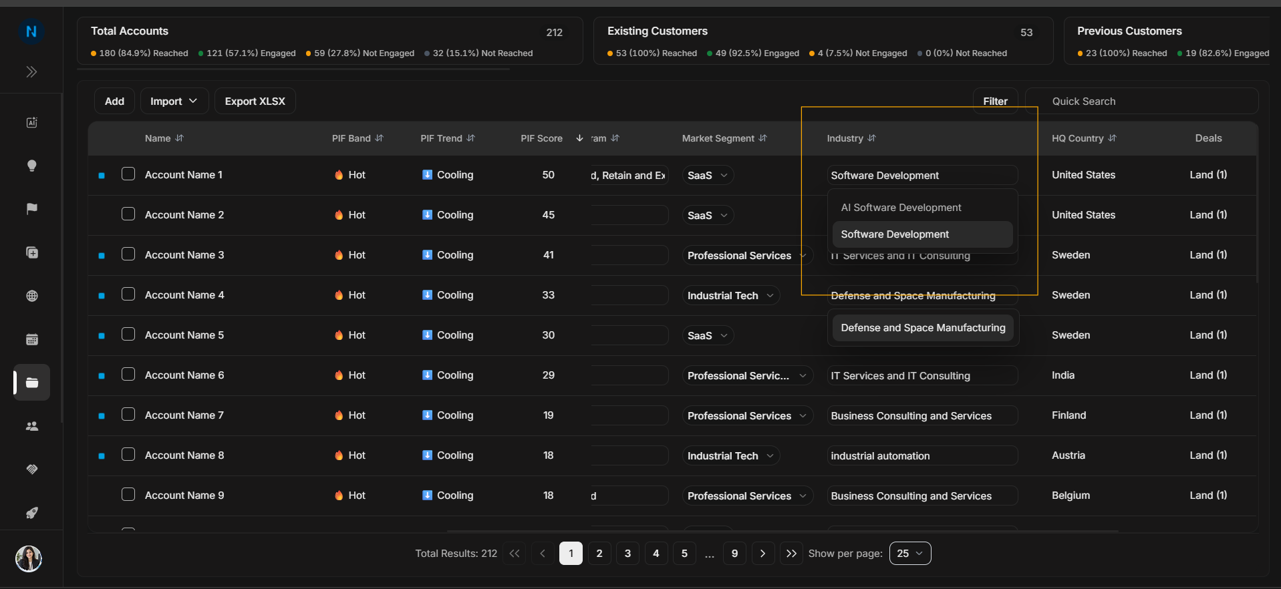Open Account Name 7's Professional Services dropdown
Image resolution: width=1281 pixels, height=589 pixels.
747,415
